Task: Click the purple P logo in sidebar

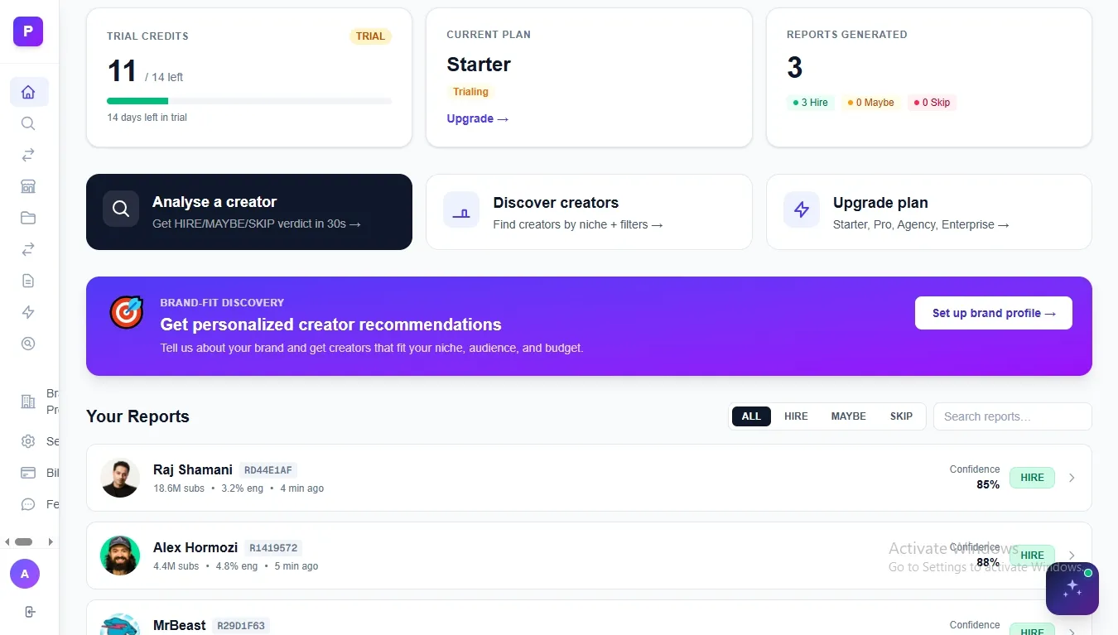Action: 28,31
